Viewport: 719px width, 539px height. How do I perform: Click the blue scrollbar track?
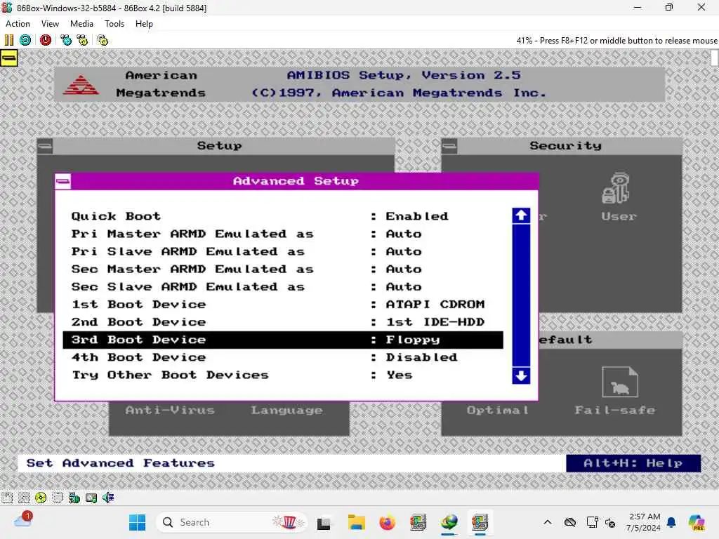point(521,295)
